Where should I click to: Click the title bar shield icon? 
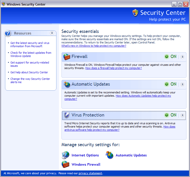pos(3,4)
